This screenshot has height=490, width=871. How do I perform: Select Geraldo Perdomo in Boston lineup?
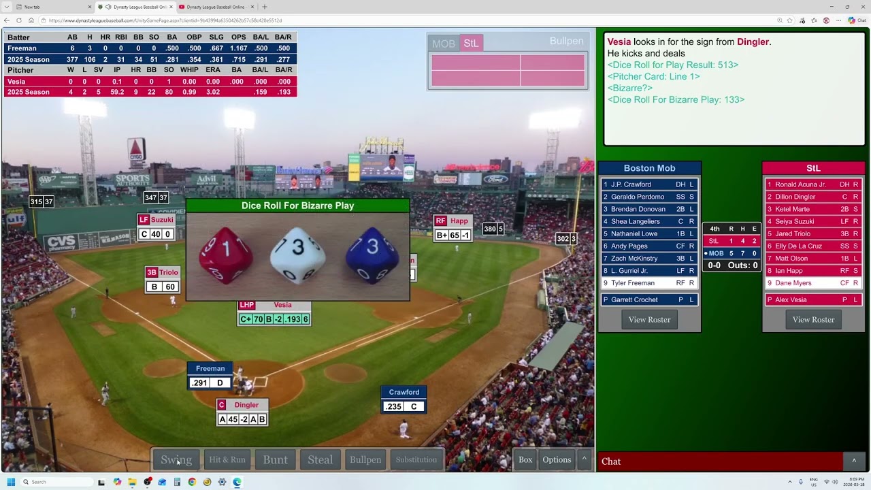pyautogui.click(x=649, y=197)
